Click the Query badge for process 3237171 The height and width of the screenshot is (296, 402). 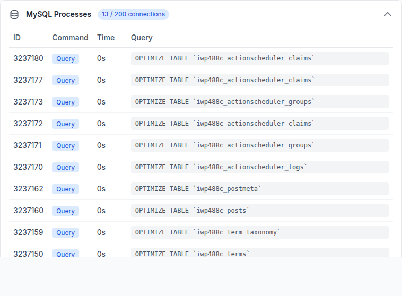point(65,146)
